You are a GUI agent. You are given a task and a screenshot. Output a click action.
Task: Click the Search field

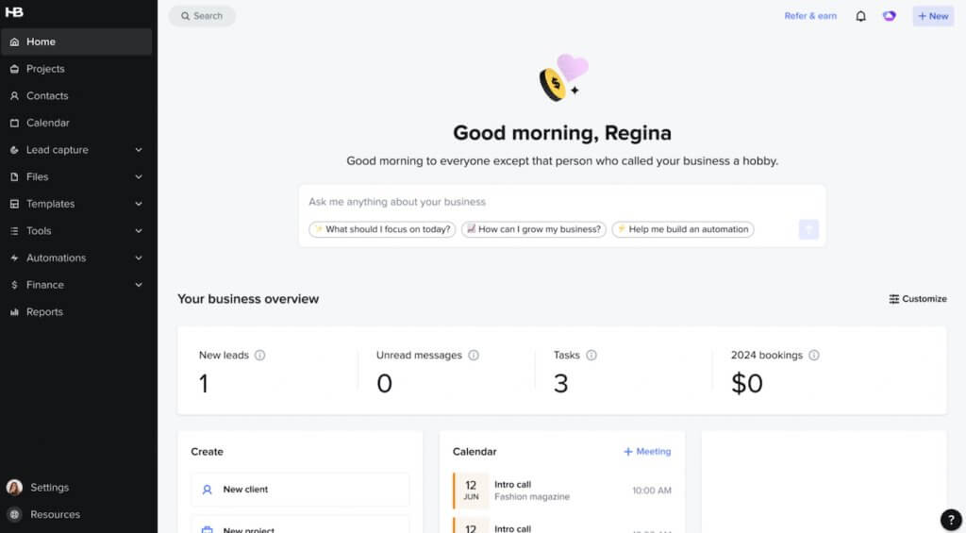coord(202,16)
